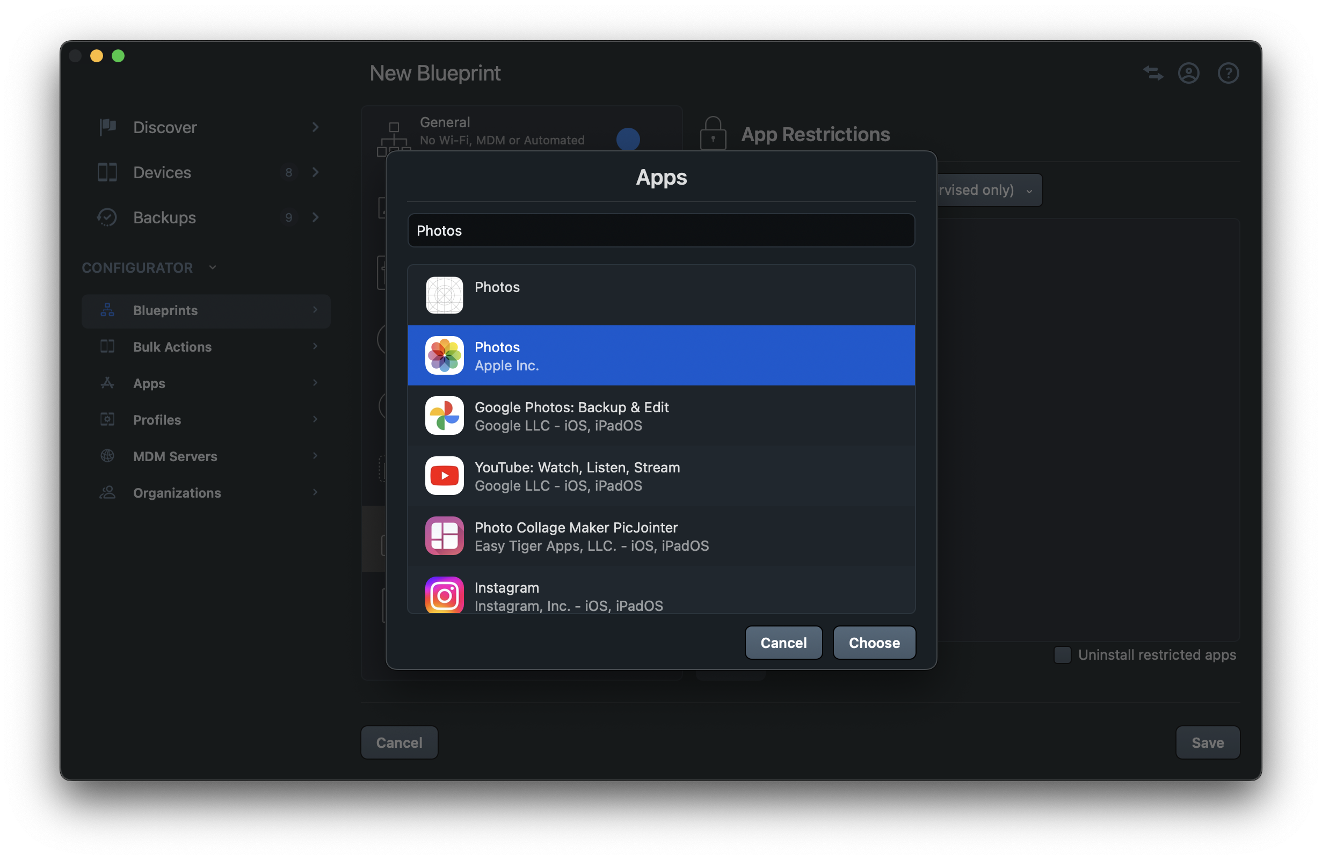
Task: Open Devices in the sidebar
Action: pyautogui.click(x=206, y=172)
